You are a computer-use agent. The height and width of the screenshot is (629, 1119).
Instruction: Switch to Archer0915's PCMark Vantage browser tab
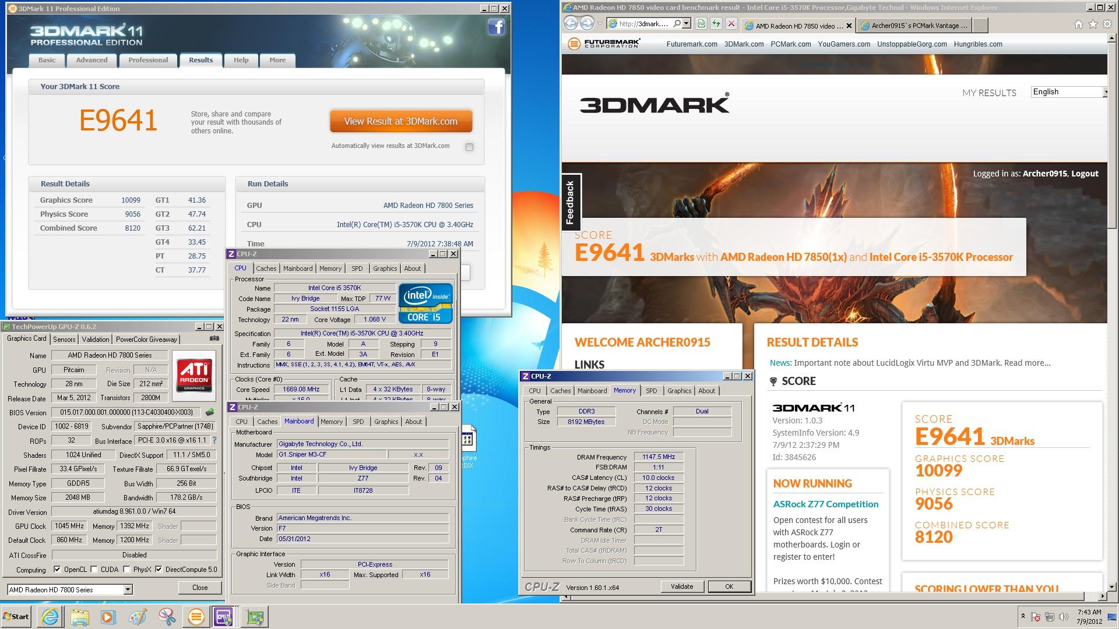(x=915, y=26)
